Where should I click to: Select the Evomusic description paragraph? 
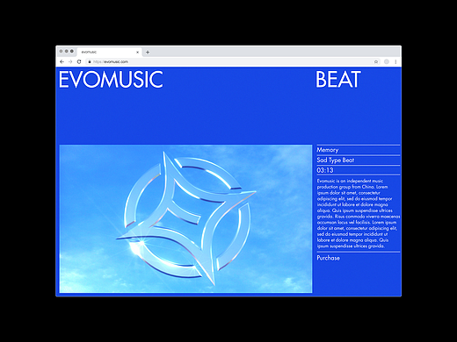click(x=359, y=213)
